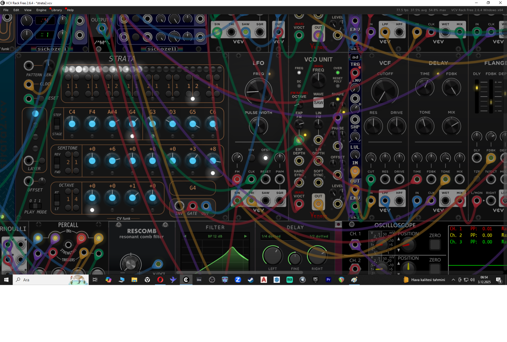The height and width of the screenshot is (342, 507).
Task: Open the Help menu
Action: tap(70, 10)
